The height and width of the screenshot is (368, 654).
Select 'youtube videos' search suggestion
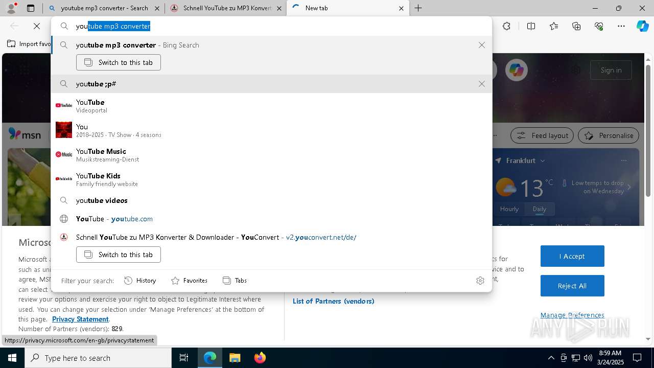point(271,200)
